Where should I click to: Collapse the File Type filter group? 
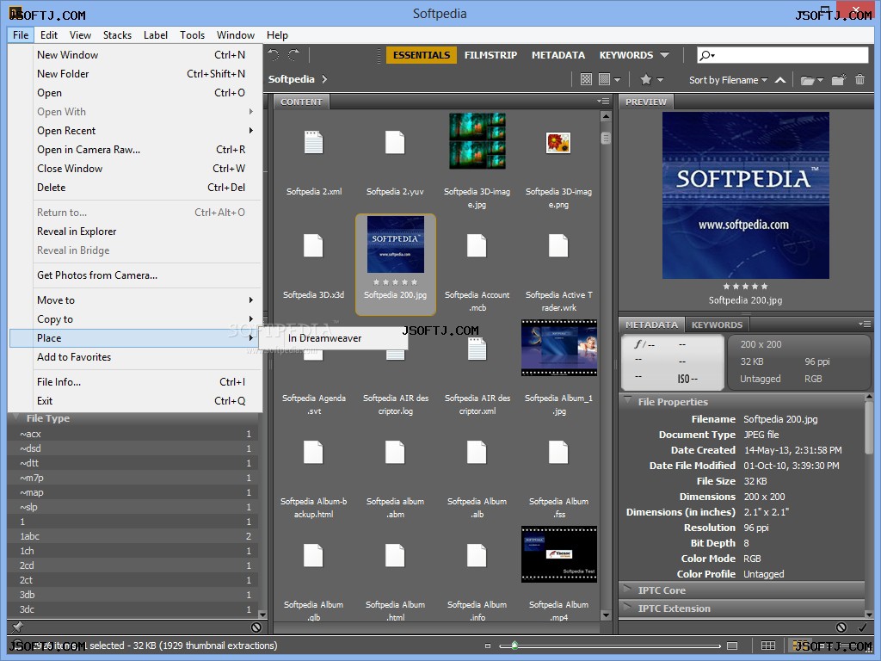[16, 417]
